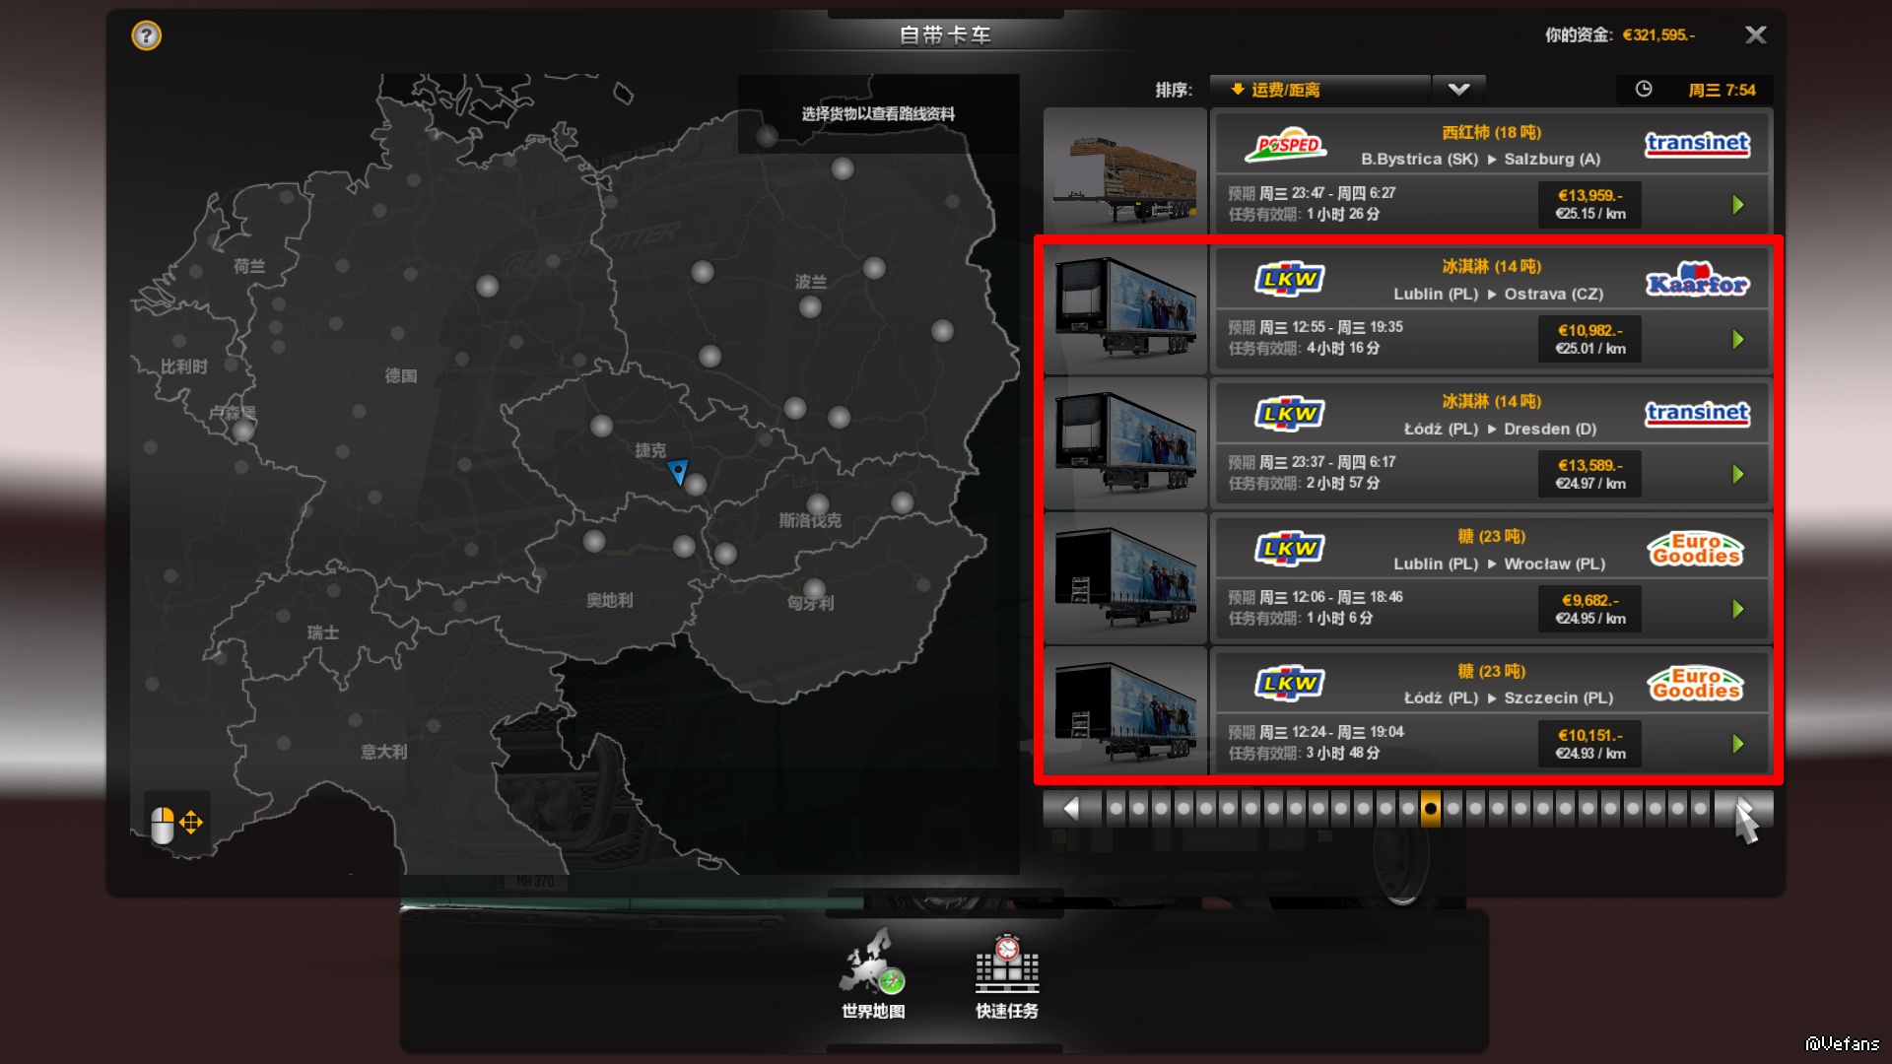Viewport: 1892px width, 1064px height.
Task: Open the Quick Job (快速任务) icon
Action: tap(1006, 975)
